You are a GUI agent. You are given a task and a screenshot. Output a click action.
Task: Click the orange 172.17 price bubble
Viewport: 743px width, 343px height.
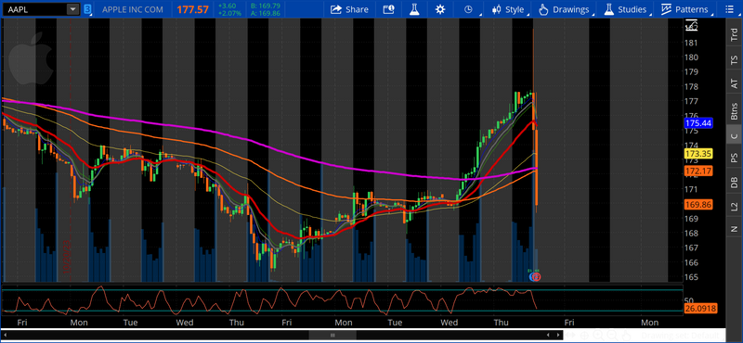(699, 170)
